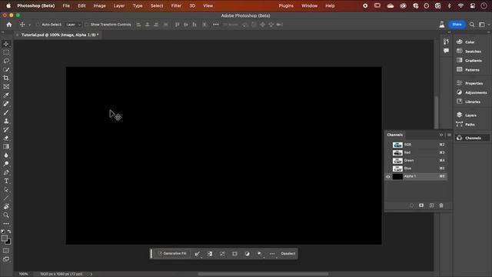Open the File menu
This screenshot has height=277, width=492.
coord(66,5)
